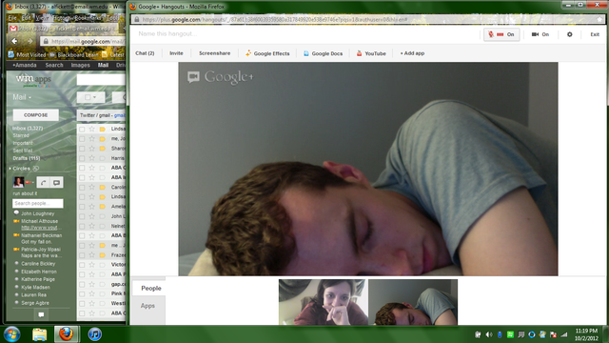
Task: Click the chat icon at bottom of Gmail sidebar
Action: (41, 314)
